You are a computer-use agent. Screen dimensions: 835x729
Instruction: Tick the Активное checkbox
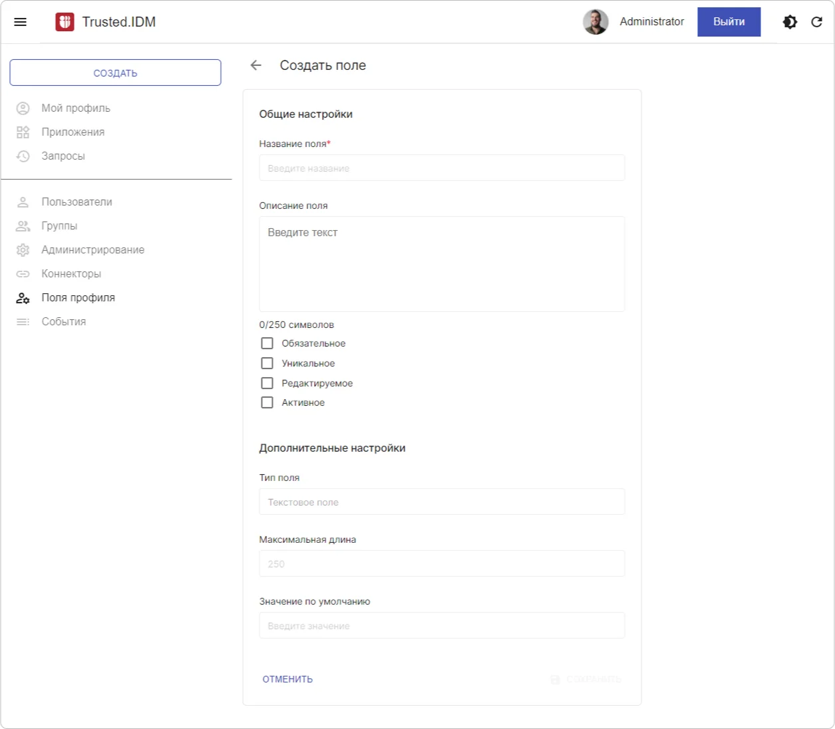point(267,402)
